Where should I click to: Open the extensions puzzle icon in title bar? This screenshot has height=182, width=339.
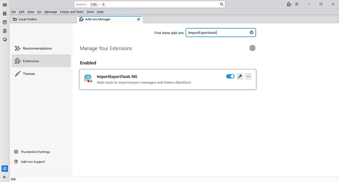289,4
